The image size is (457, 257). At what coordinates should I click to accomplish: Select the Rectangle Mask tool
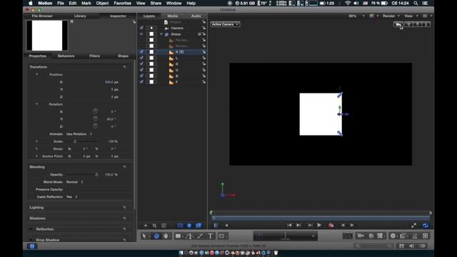[x=221, y=236]
